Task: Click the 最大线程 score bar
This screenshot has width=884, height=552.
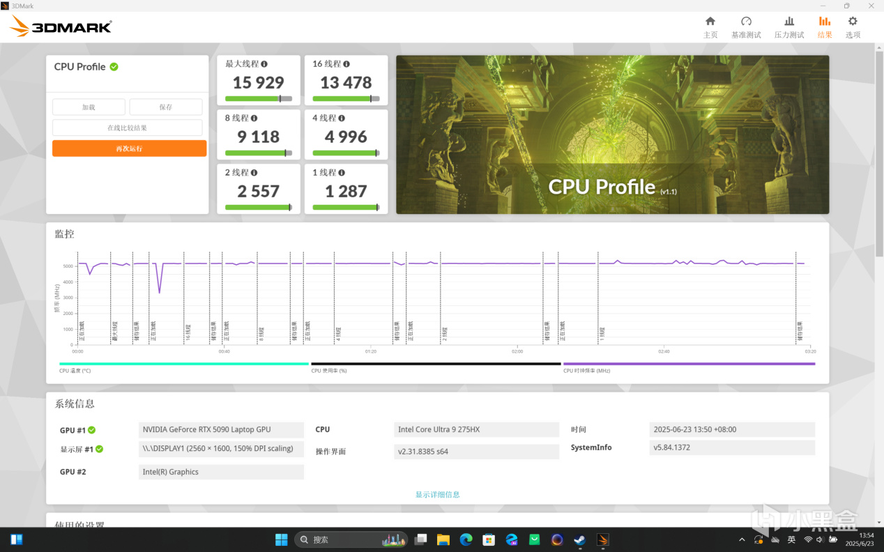Action: (259, 98)
